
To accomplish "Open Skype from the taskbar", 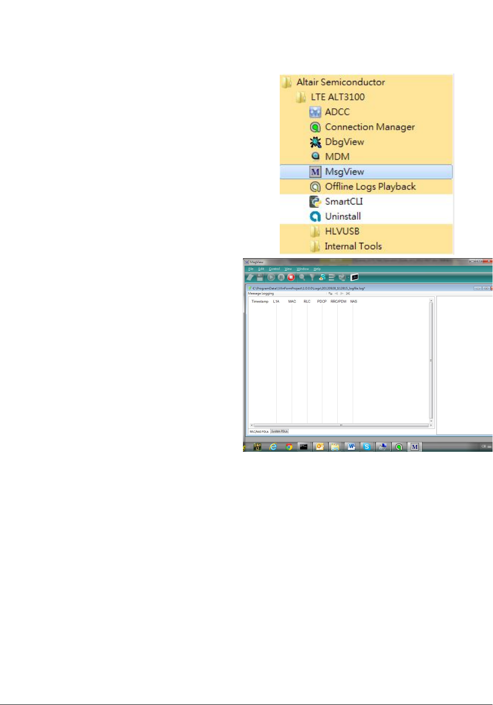I will point(367,447).
